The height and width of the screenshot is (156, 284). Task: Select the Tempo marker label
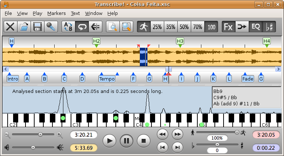107,79
